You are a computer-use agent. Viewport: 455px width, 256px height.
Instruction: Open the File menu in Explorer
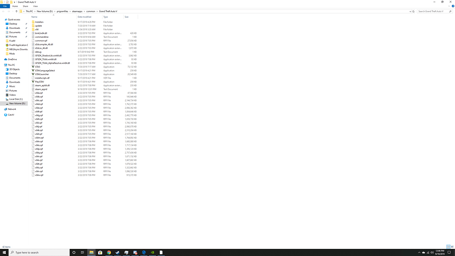point(4,6)
